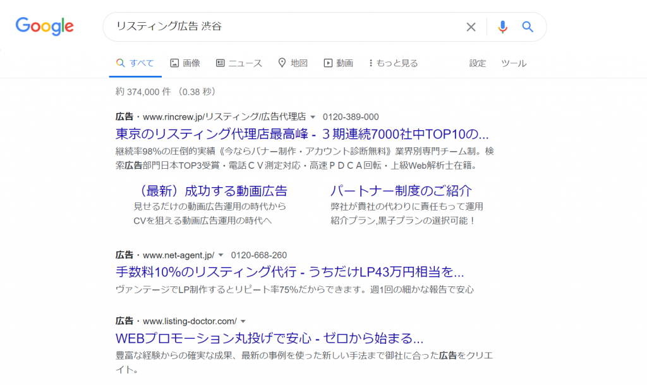The width and height of the screenshot is (647, 385).
Task: Open sitelink パートナー制度のご紹介
Action: click(x=401, y=191)
